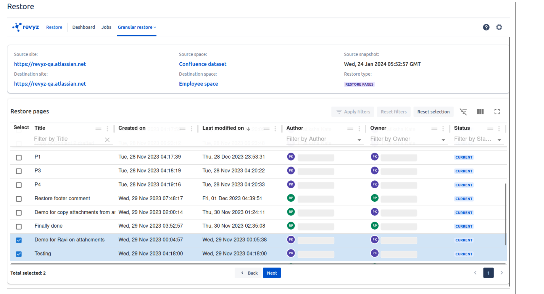
Task: Select Demo for copy attachments checkbox
Action: tap(19, 213)
